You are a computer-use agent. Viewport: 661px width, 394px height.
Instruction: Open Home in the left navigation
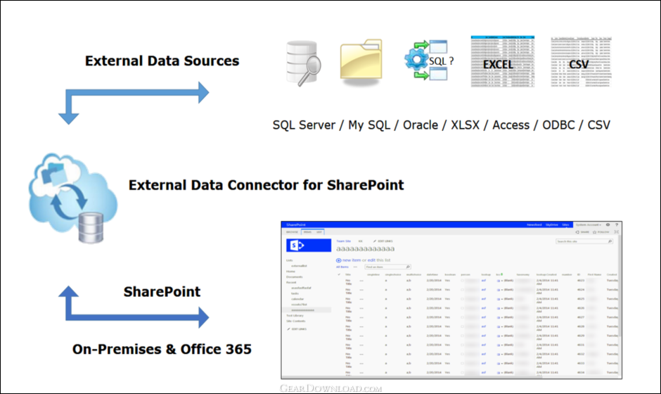291,272
